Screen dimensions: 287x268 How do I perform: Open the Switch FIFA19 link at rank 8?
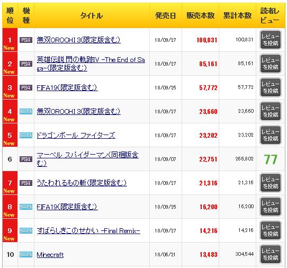click(x=67, y=207)
